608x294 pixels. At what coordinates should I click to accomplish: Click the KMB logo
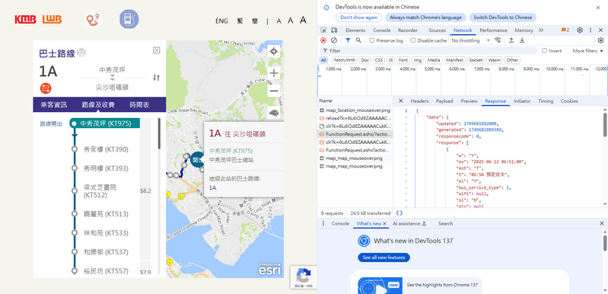coord(26,19)
